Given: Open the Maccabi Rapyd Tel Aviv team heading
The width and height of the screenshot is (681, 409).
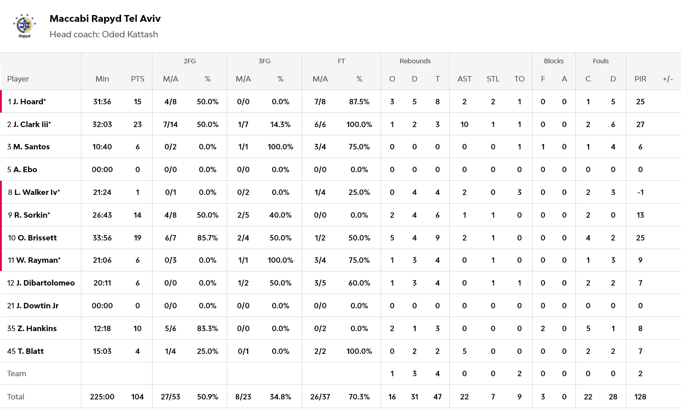Looking at the screenshot, I should (105, 19).
